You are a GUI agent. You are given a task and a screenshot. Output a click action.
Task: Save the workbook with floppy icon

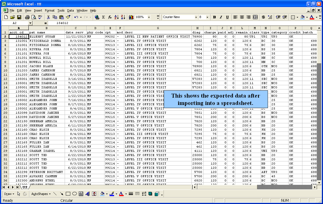(x=19, y=17)
